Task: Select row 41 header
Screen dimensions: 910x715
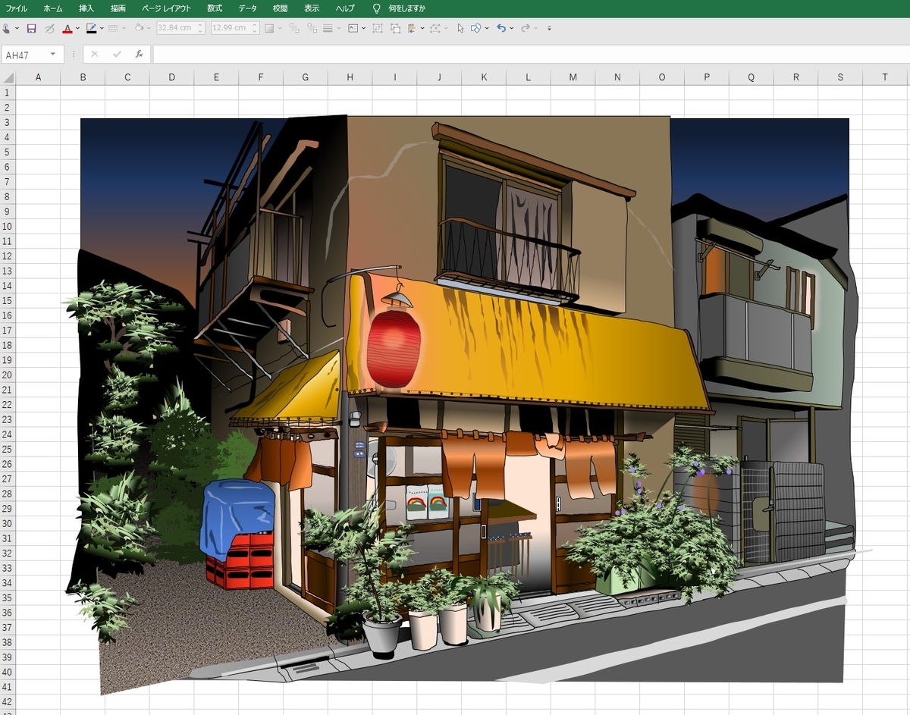Action: tap(8, 687)
